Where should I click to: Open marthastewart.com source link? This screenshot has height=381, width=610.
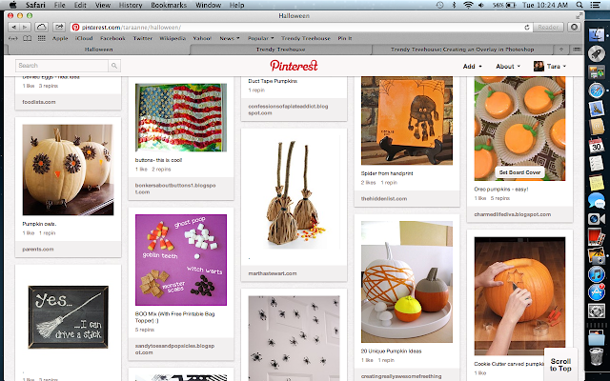tap(273, 273)
